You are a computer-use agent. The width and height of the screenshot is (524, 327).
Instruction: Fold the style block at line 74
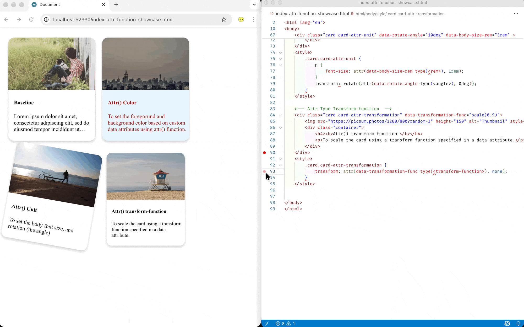(x=280, y=52)
